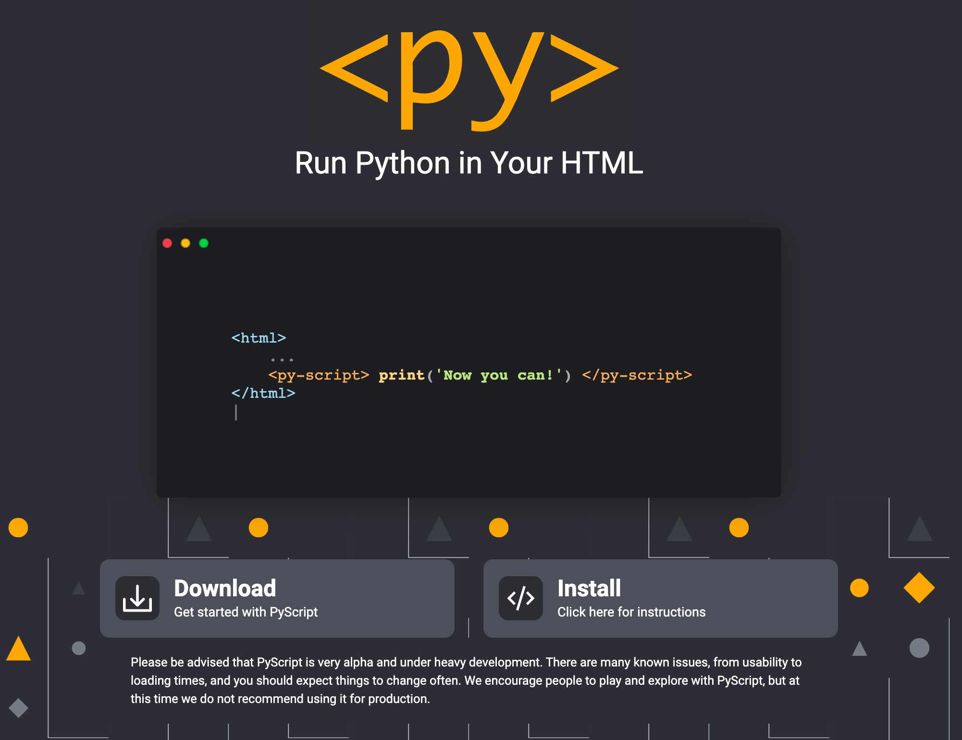
Task: Click the gray diamond at bottom left
Action: pos(18,708)
